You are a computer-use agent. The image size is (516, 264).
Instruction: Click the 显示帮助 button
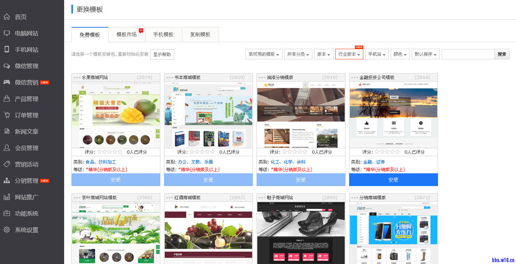[162, 54]
